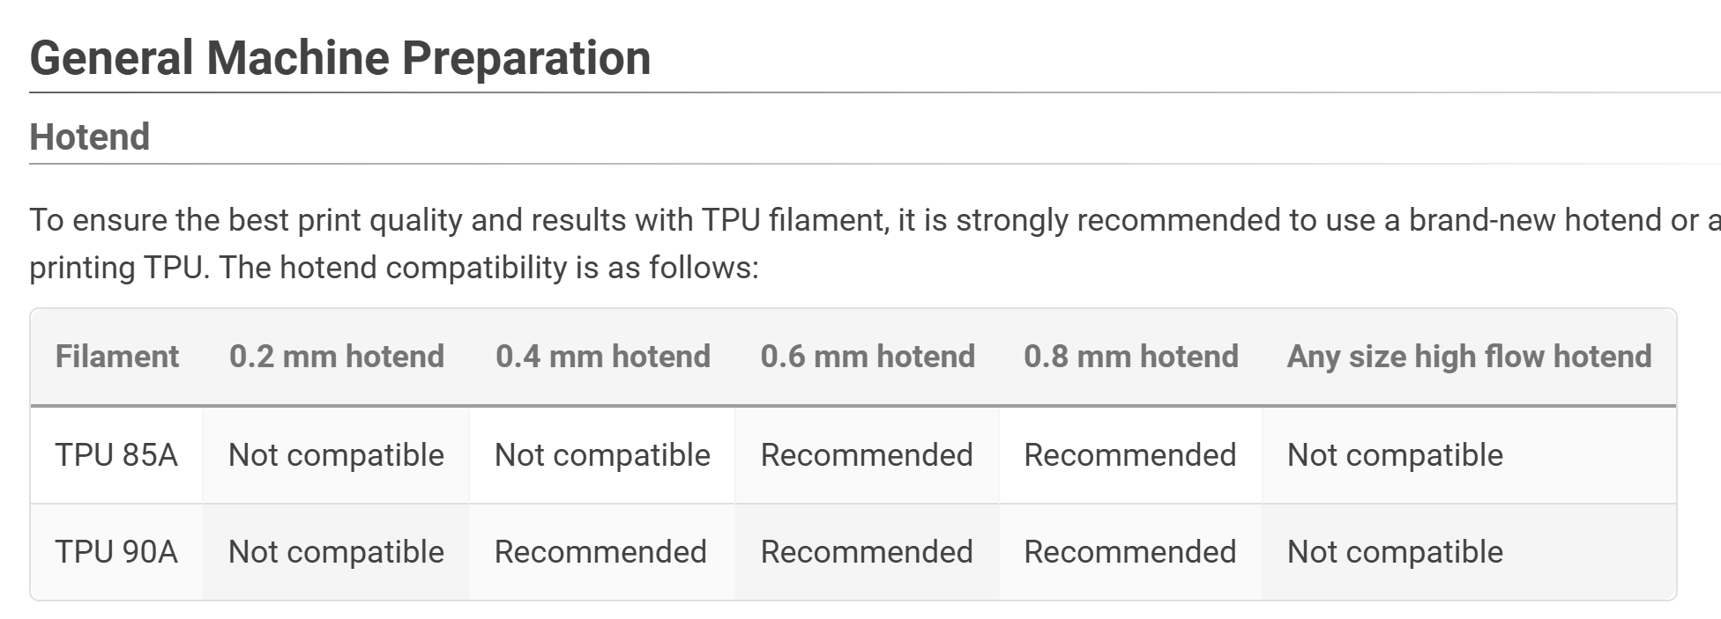Click TPU 90A's 0.6 mm Recommended cell

click(x=867, y=552)
